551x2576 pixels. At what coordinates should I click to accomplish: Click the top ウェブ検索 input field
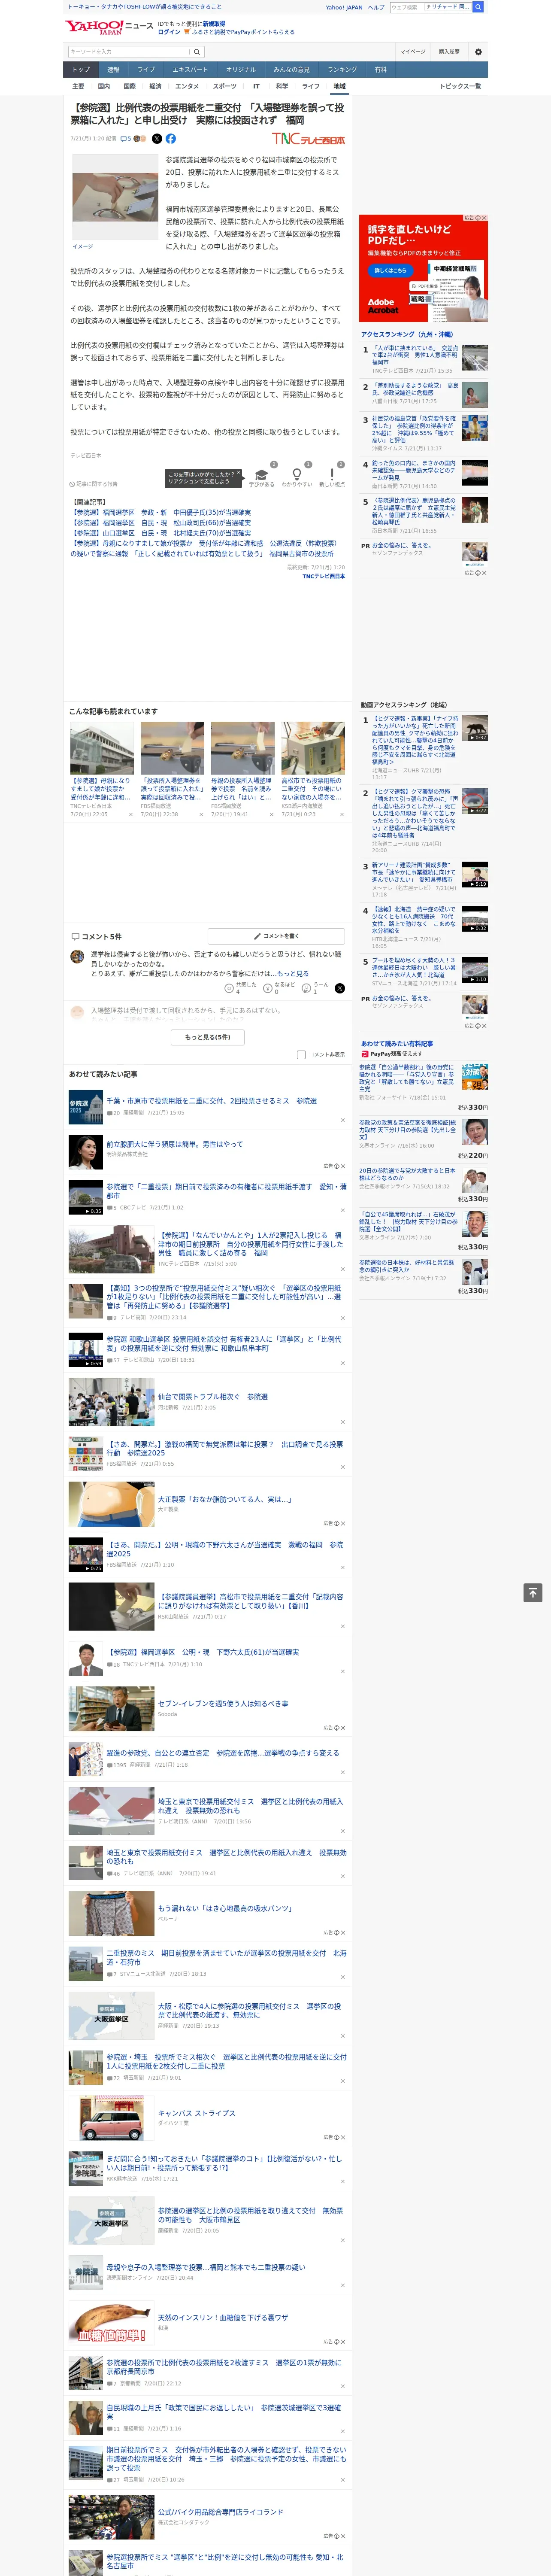[x=406, y=7]
